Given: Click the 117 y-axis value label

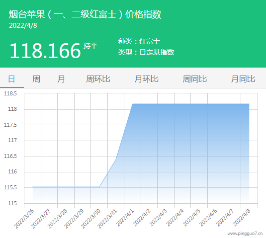Looking at the screenshot, I should [x=12, y=140].
